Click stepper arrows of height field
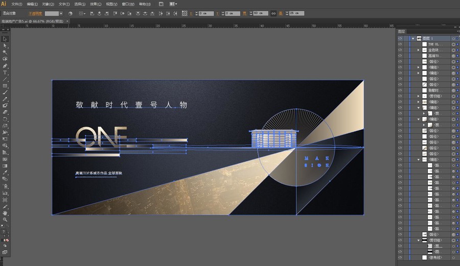460x266 pixels. pos(287,13)
